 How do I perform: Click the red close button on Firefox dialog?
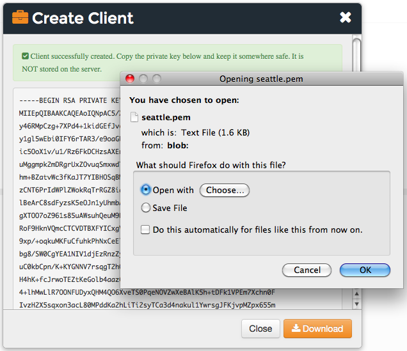point(130,79)
